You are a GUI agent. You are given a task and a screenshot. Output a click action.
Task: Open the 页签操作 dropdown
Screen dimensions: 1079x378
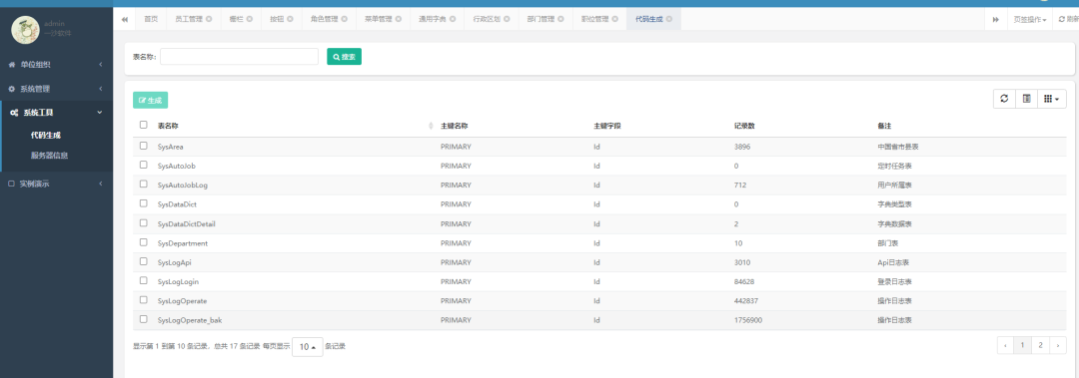pos(1029,20)
